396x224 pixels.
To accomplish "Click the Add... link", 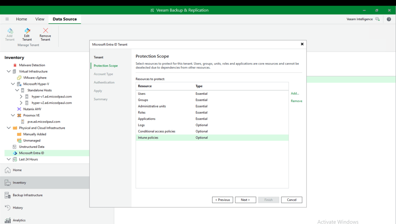I will [295, 94].
